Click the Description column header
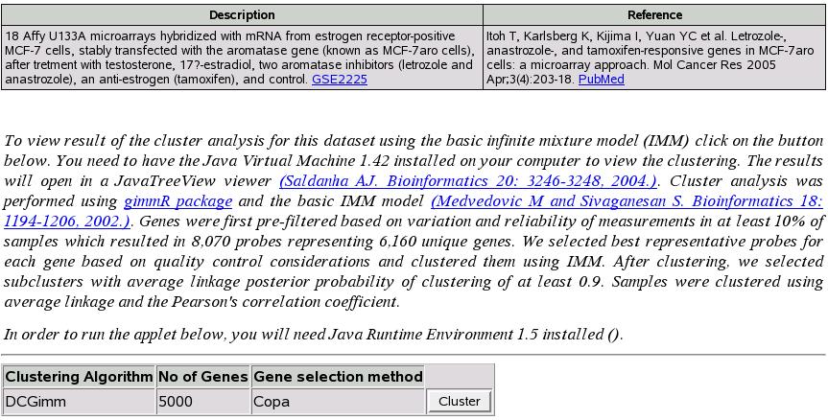828x420 pixels. click(x=242, y=14)
